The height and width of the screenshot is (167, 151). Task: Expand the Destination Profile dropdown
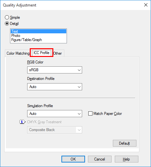79,87
